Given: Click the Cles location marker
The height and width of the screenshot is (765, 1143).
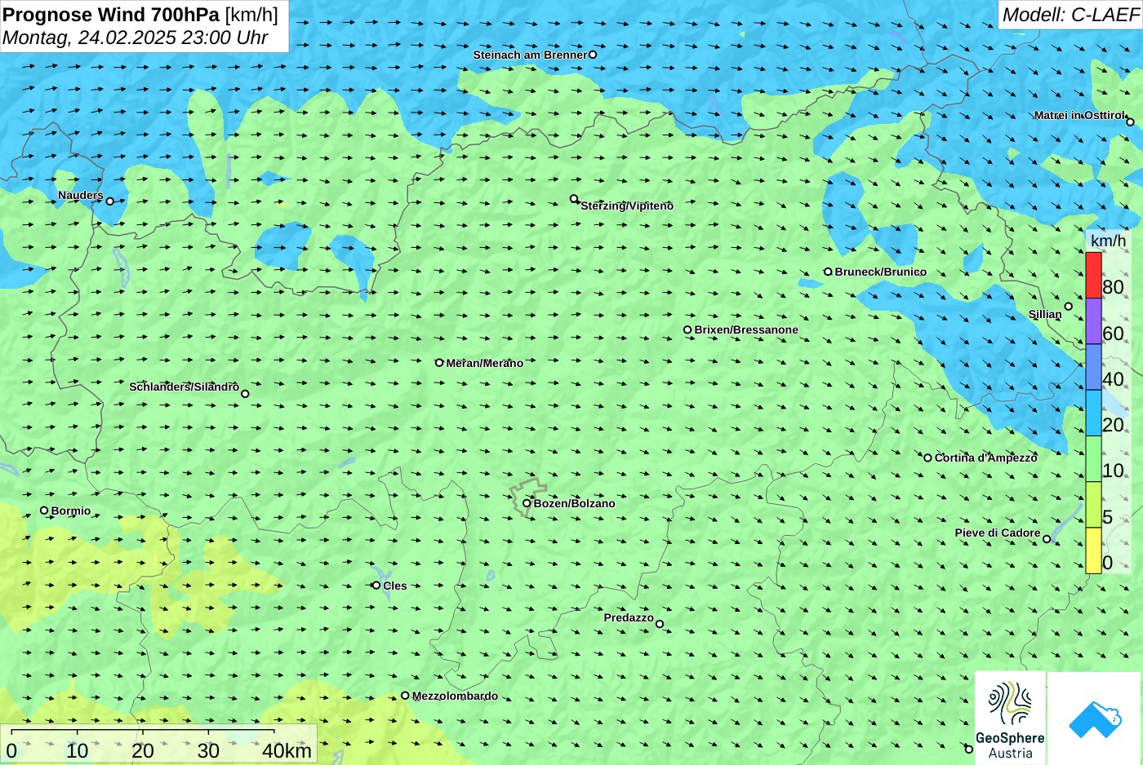Looking at the screenshot, I should (376, 585).
